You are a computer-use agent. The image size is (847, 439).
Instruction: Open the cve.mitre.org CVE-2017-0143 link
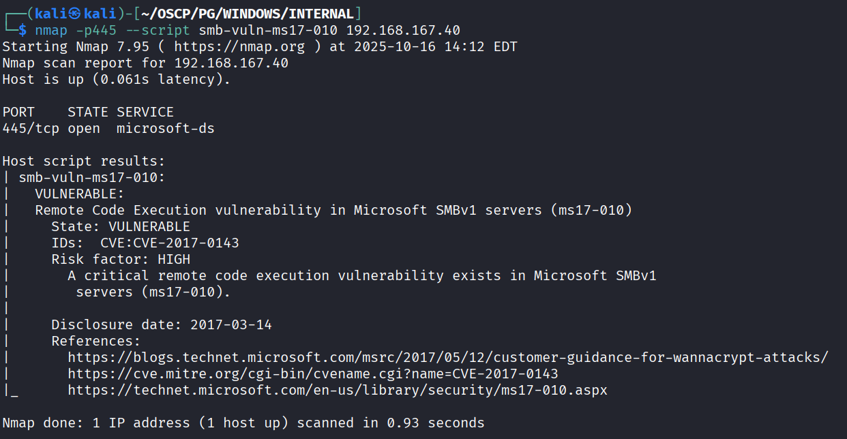click(x=313, y=374)
